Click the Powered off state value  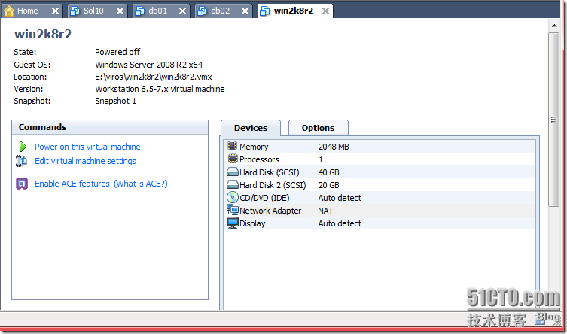coord(117,52)
